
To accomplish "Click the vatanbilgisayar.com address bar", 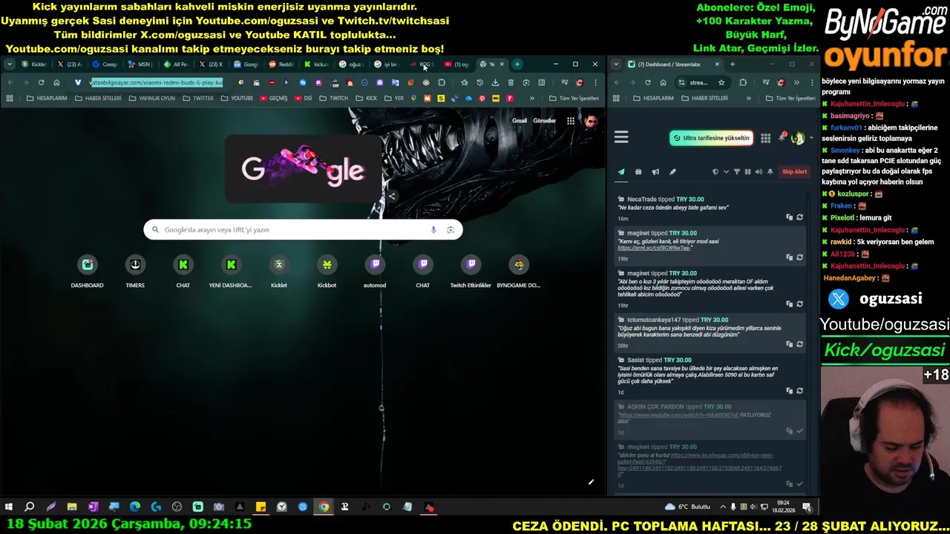I will point(156,82).
